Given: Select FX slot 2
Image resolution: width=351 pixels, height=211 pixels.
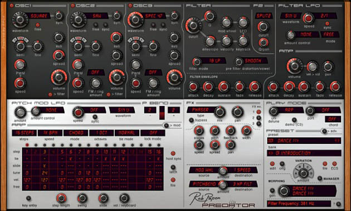Looking at the screenshot, I should coord(259,118).
